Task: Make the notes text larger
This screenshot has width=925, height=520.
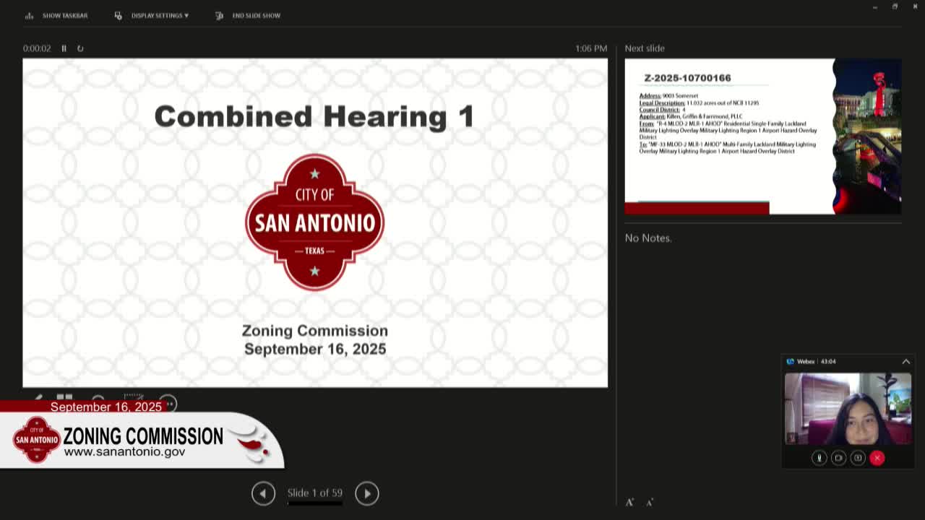Action: click(x=629, y=502)
